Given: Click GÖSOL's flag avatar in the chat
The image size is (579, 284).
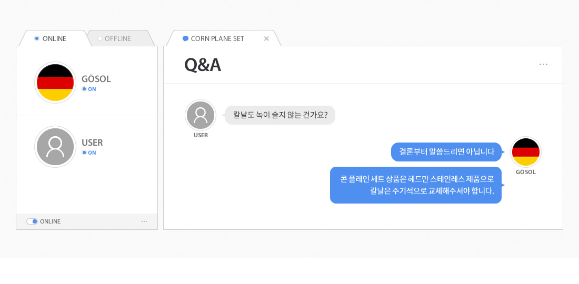Looking at the screenshot, I should pos(526,152).
